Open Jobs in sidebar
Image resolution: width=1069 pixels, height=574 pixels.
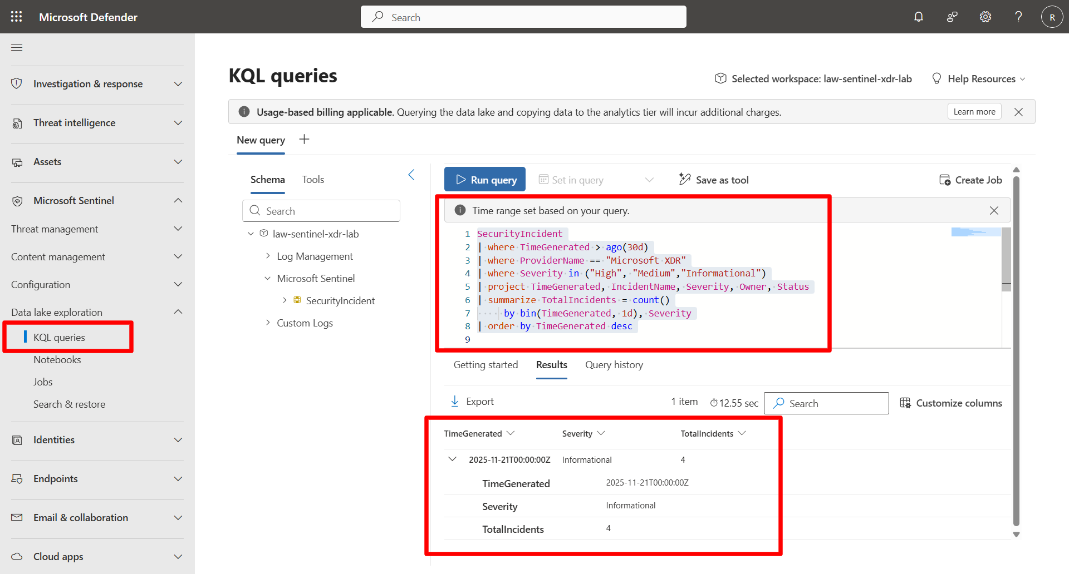click(x=43, y=382)
